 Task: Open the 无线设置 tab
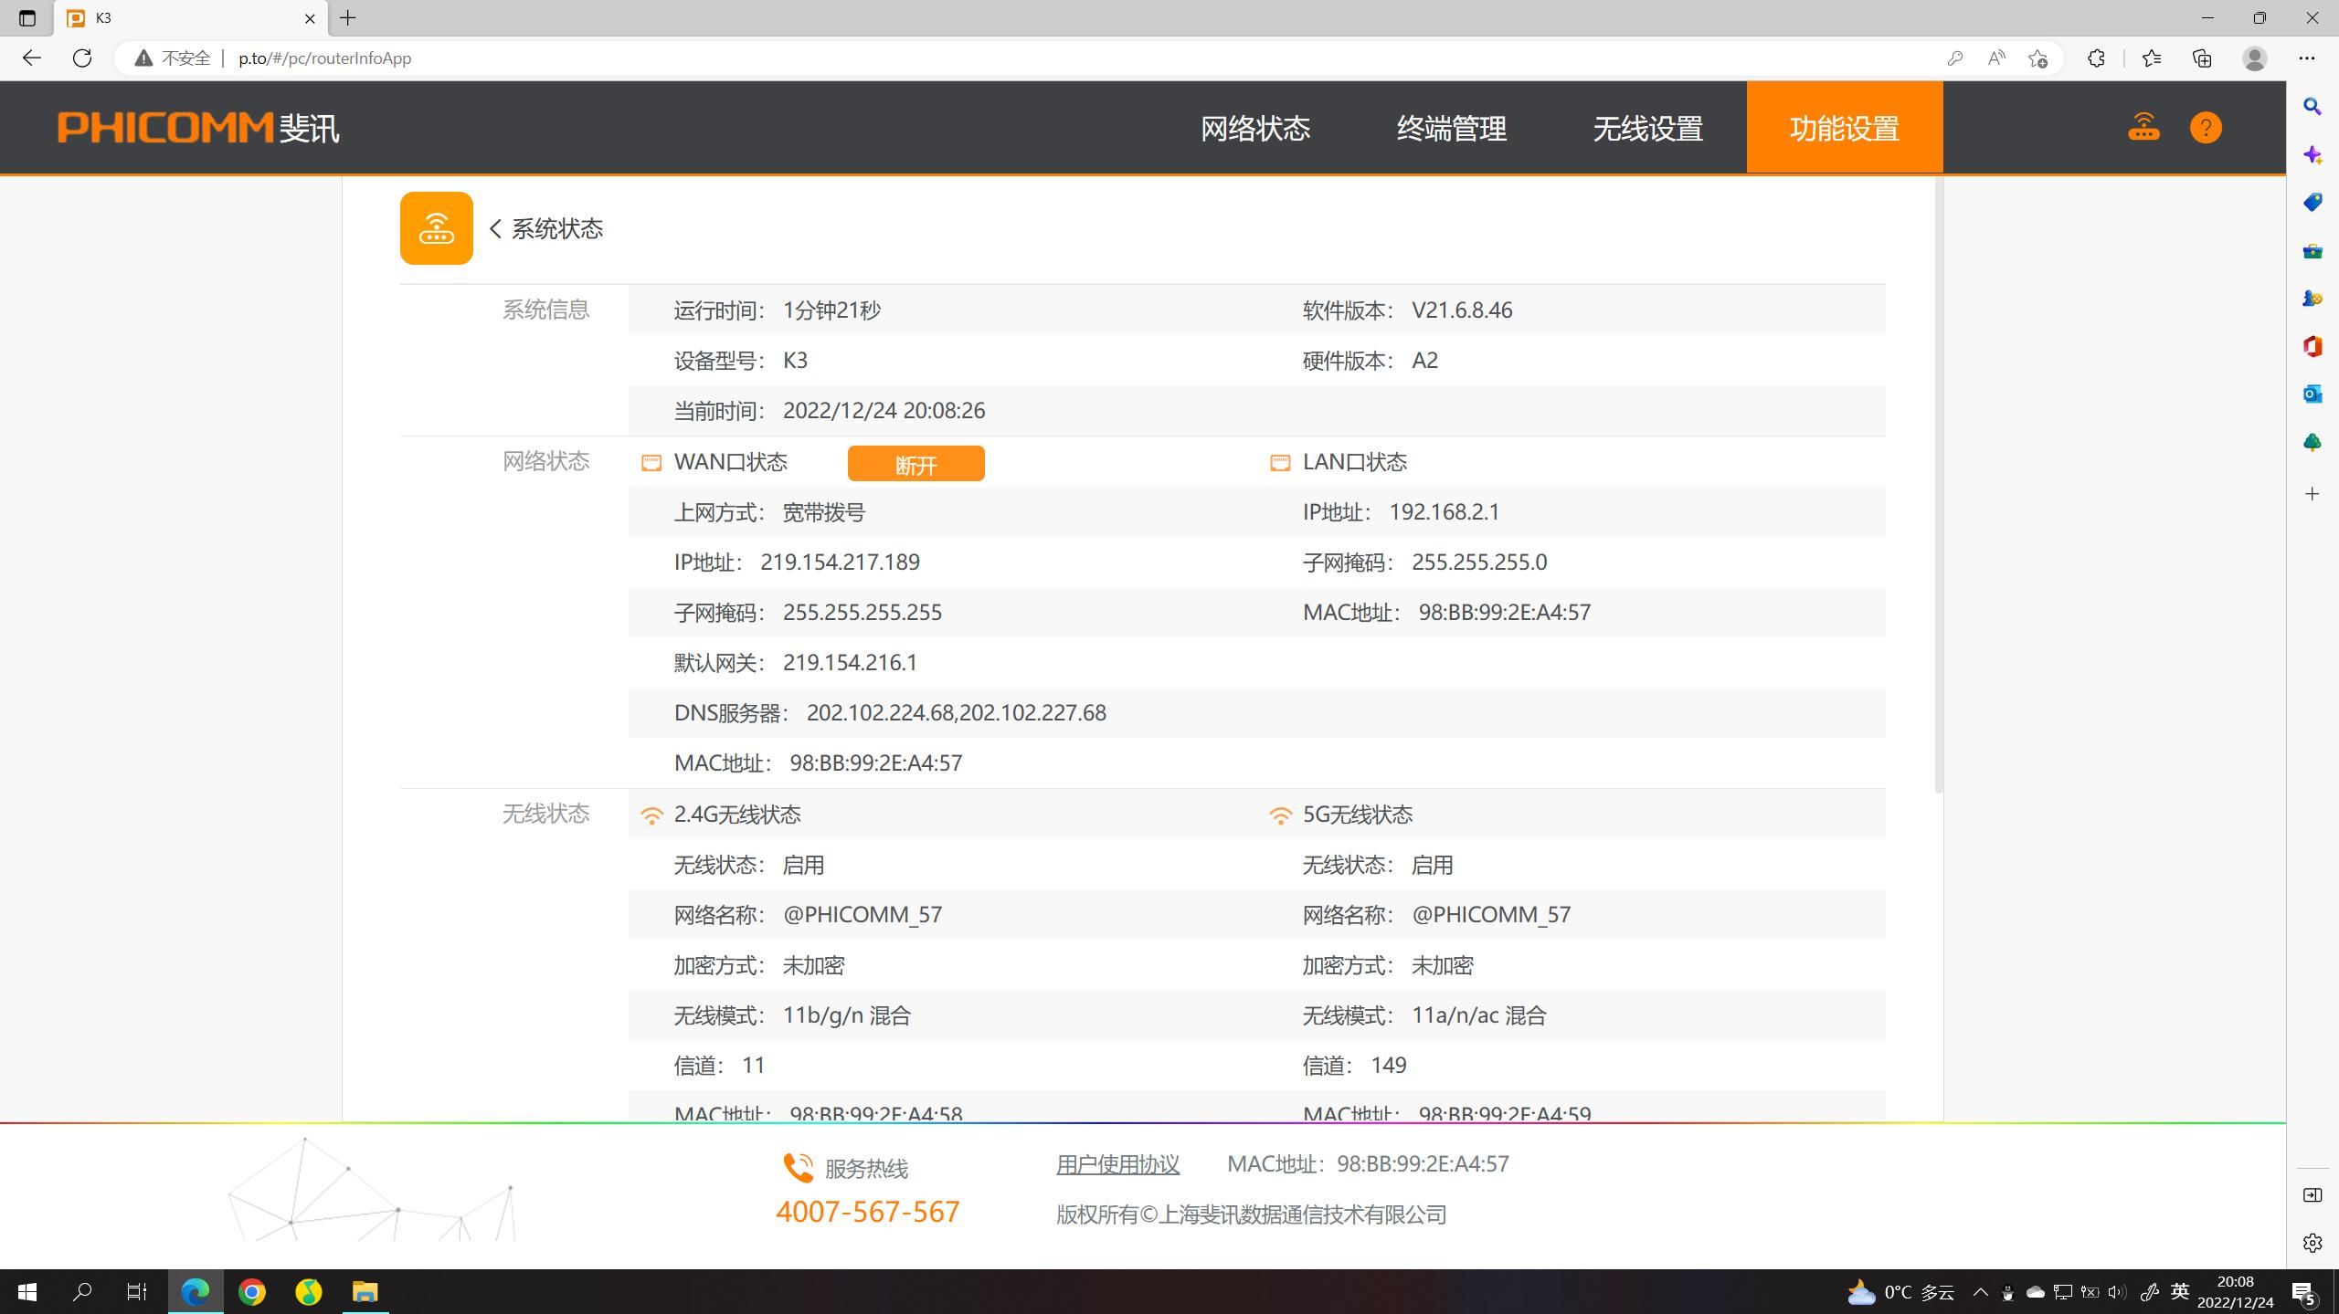pyautogui.click(x=1648, y=128)
